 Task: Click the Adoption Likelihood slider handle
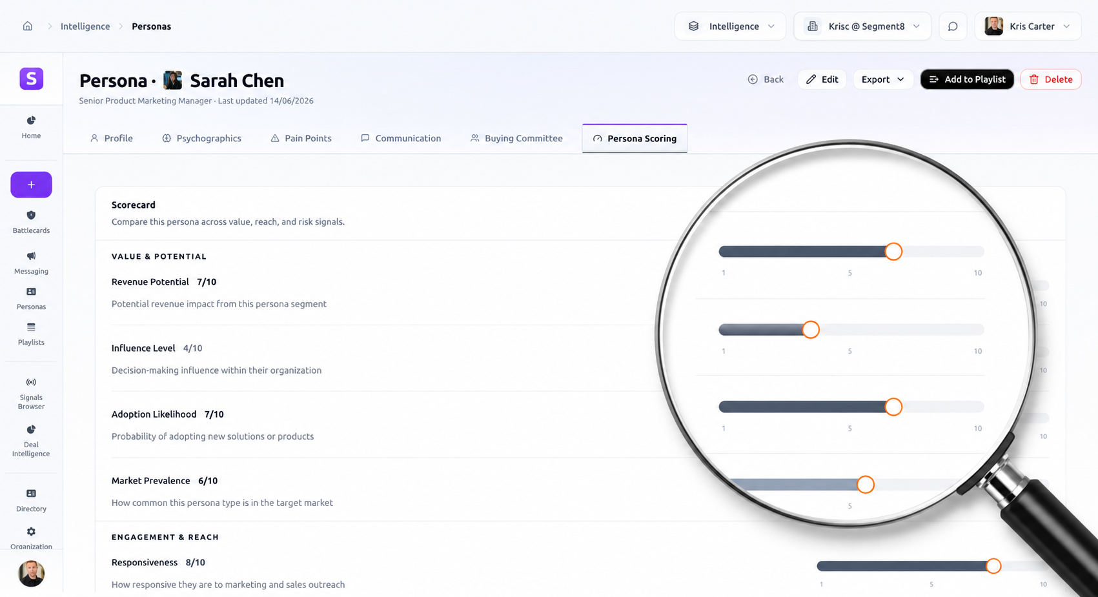click(x=893, y=407)
